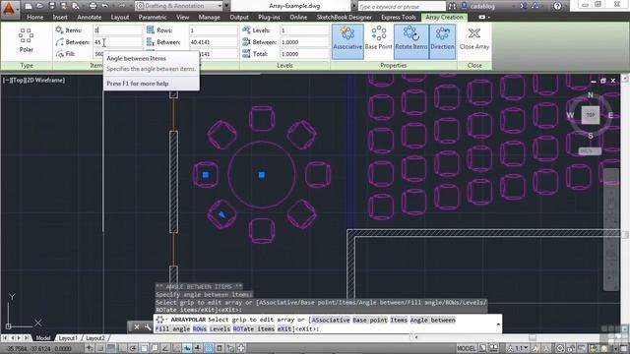The width and height of the screenshot is (630, 354).
Task: Click the Items panel Between angle field
Action: tap(117, 42)
